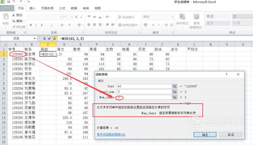Image resolution: width=253 pixels, height=145 pixels.
Task: Open help link for this function
Action: (111, 134)
